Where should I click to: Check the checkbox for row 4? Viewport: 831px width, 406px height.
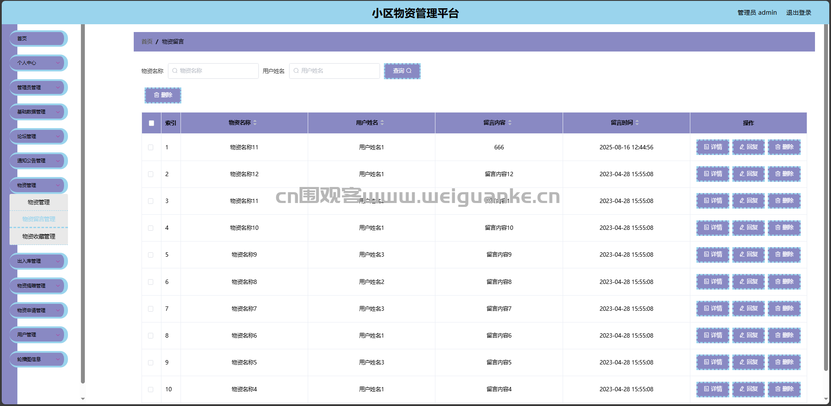click(151, 228)
